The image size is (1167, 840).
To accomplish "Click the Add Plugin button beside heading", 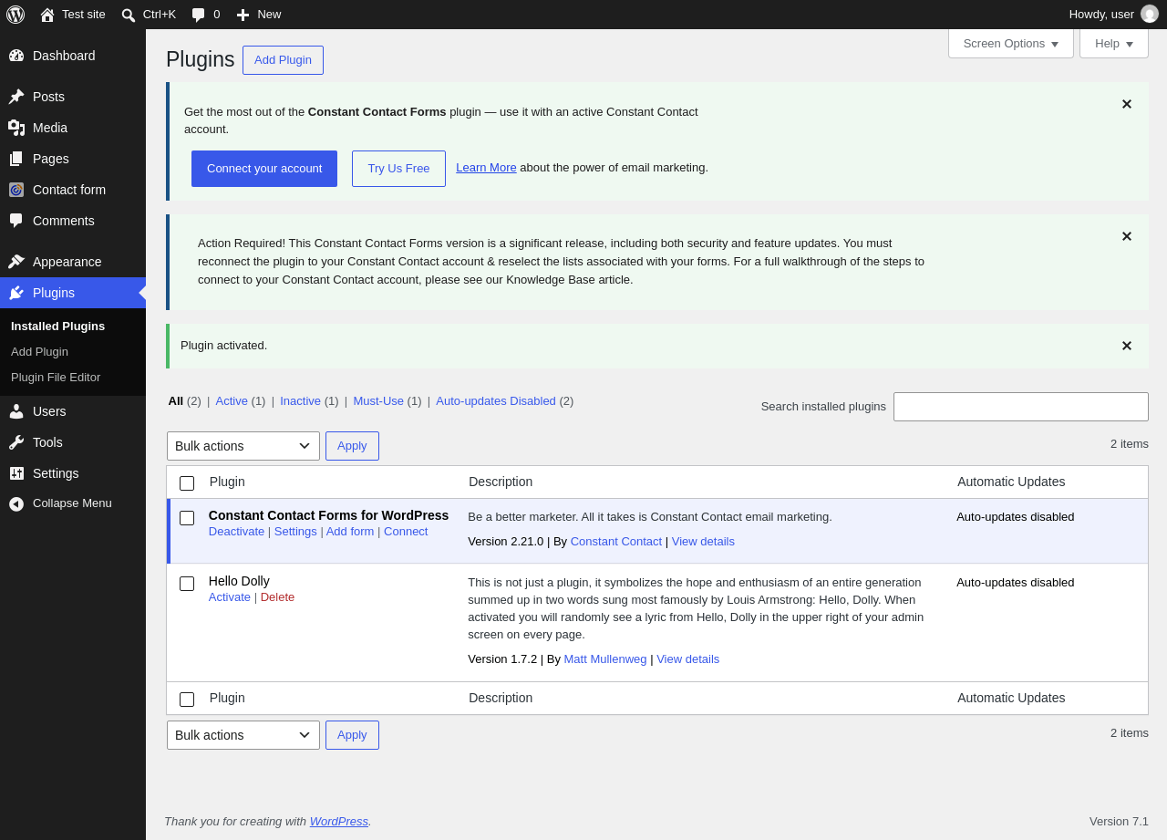I will (x=283, y=60).
